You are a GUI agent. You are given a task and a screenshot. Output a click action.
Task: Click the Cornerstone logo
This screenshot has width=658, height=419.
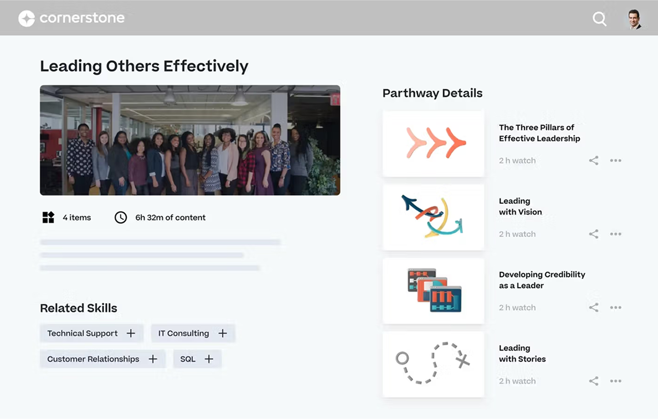coord(71,18)
